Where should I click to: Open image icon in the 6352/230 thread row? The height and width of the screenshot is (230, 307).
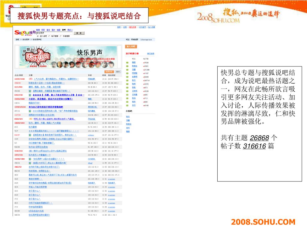30,95
